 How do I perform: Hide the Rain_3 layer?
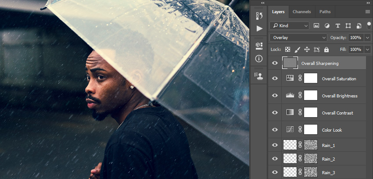(x=275, y=172)
